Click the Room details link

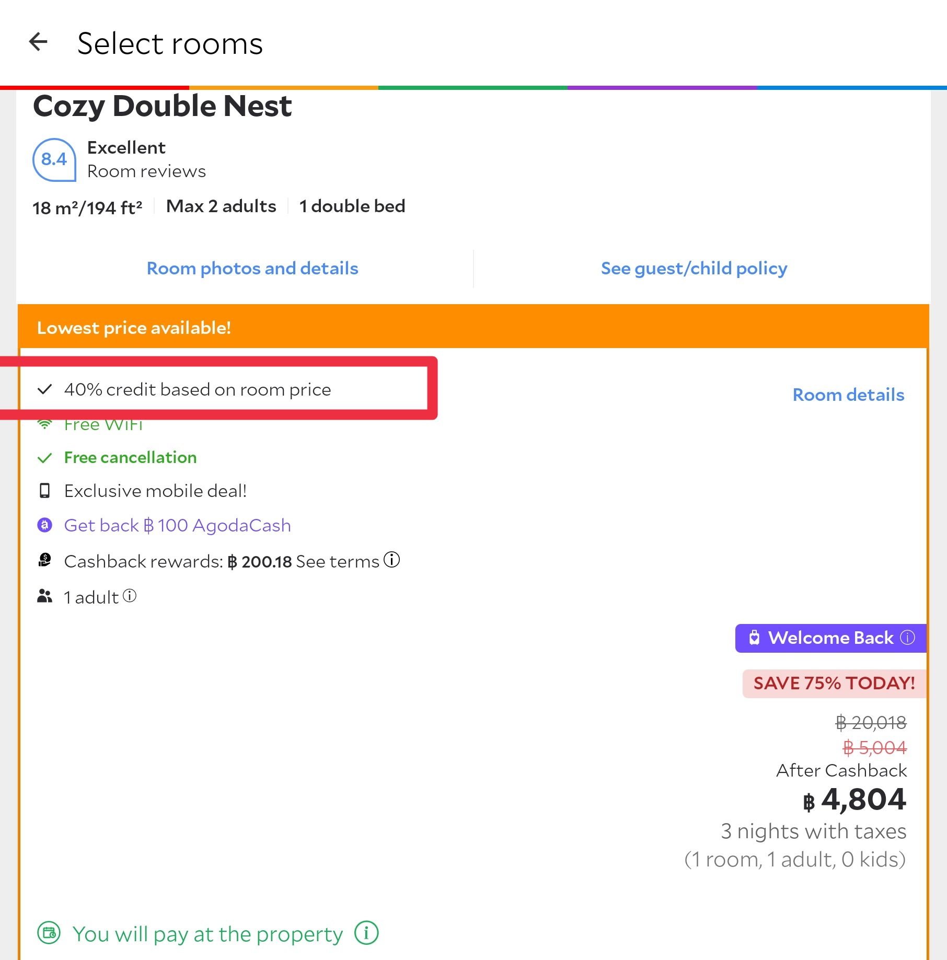(848, 395)
